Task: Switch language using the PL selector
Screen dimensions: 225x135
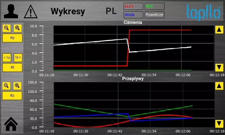Action: (111, 11)
